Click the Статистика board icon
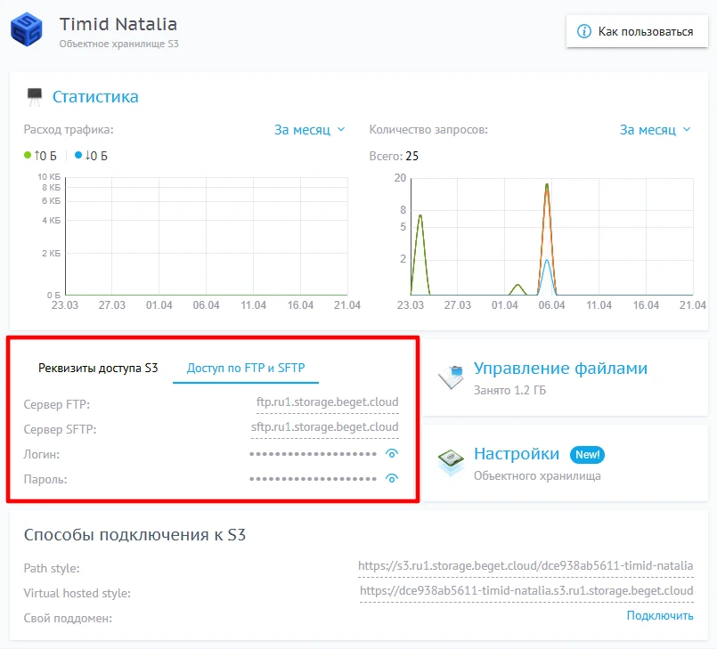This screenshot has height=649, width=717. [x=35, y=96]
